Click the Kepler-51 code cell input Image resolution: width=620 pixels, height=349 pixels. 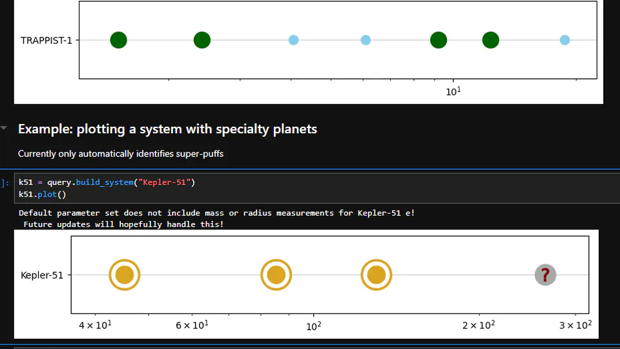coord(317,188)
